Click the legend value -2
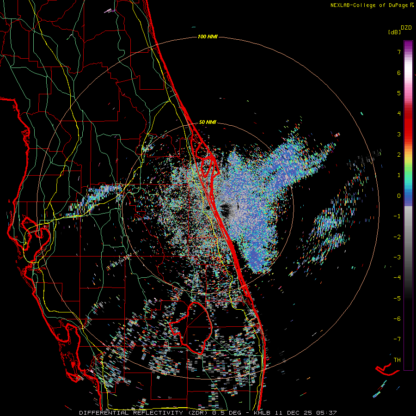 [397, 237]
